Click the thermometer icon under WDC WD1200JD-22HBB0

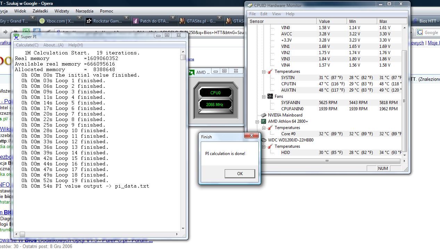coord(270,146)
